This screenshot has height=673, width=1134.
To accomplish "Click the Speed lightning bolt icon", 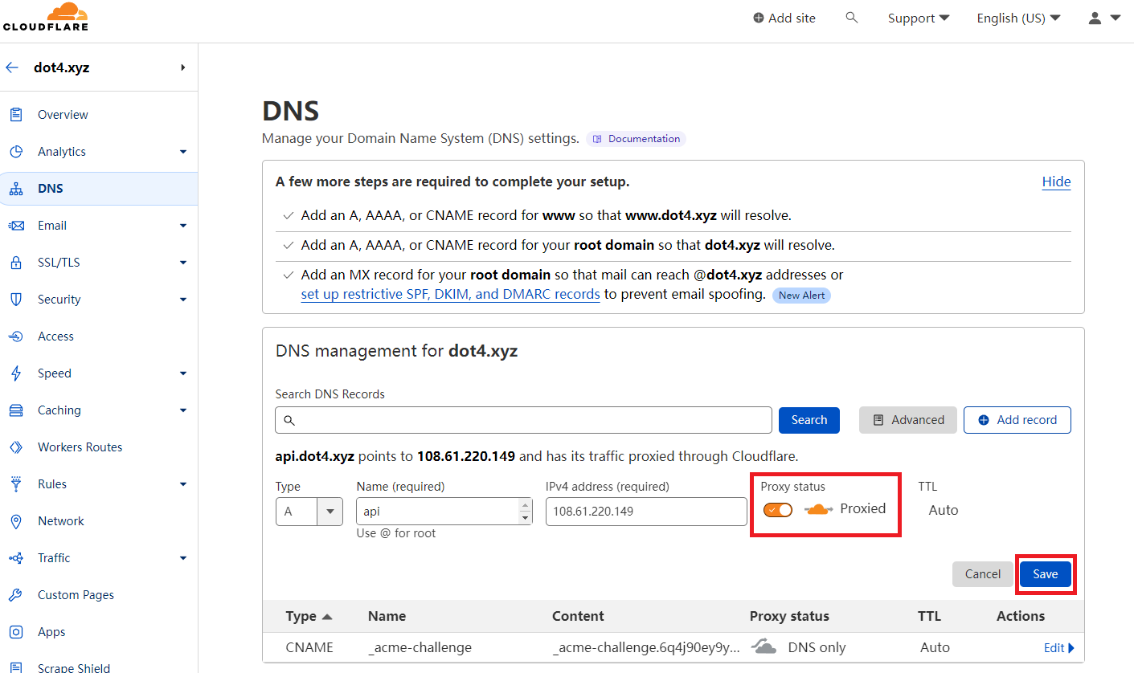I will (x=15, y=373).
